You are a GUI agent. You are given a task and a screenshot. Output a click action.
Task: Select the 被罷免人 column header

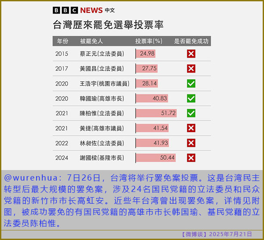[91, 41]
